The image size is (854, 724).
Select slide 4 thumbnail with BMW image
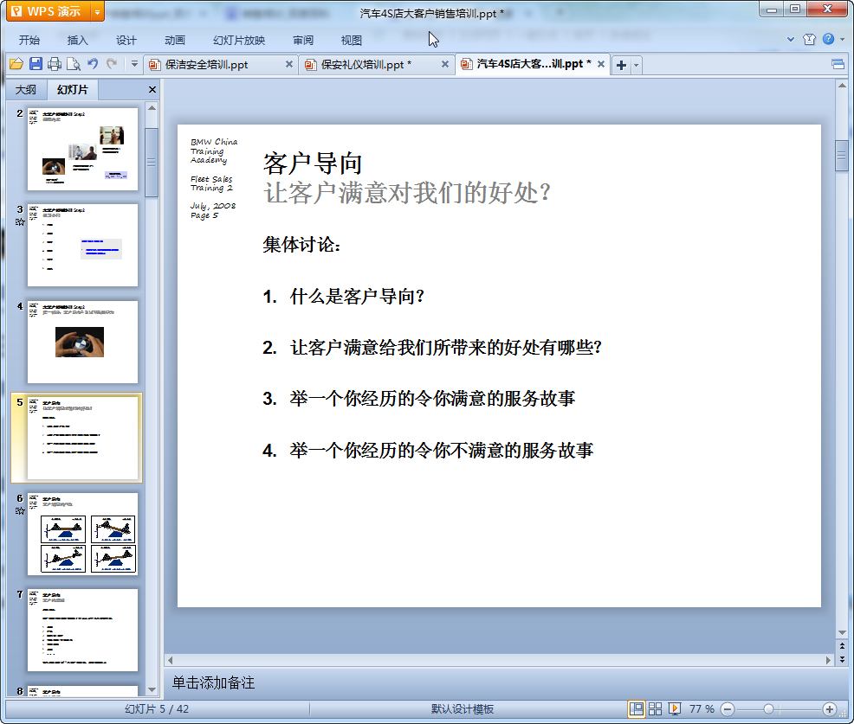click(x=83, y=343)
